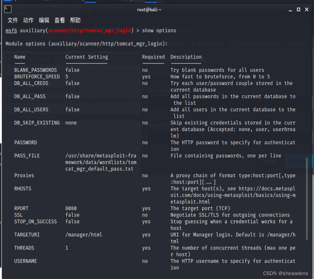Click the Google Hacking DB bookmark favicon
Image resolution: width=314 pixels, height=279 pixels.
tap(229, 44)
